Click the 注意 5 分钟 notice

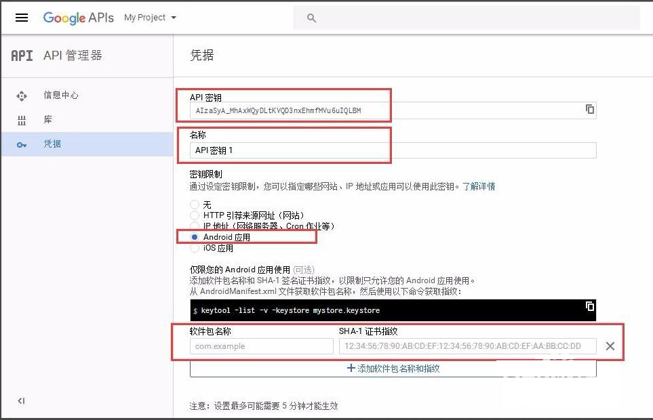[x=264, y=406]
